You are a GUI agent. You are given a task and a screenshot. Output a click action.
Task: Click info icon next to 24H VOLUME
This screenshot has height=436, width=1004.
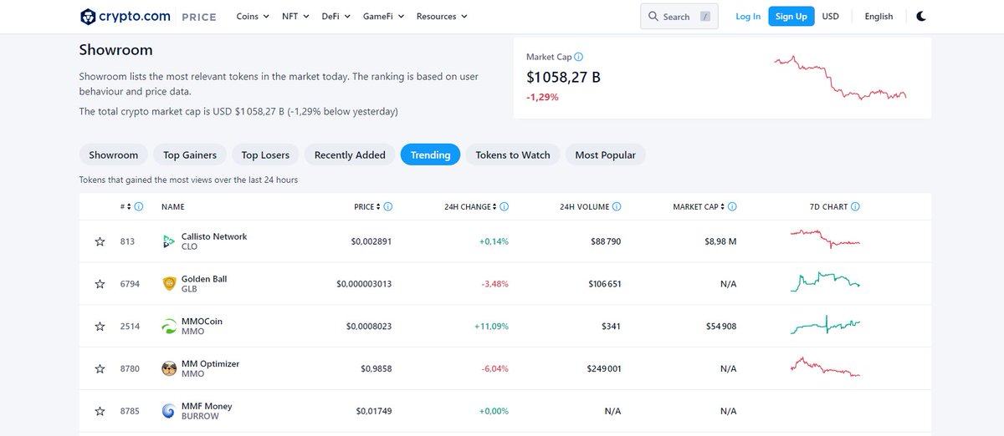click(616, 206)
